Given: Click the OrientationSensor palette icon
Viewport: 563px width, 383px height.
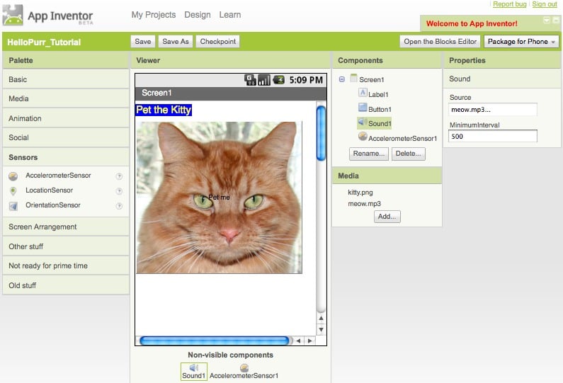Looking at the screenshot, I should pos(13,206).
